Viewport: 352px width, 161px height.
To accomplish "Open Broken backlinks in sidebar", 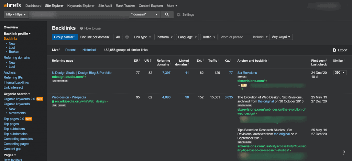I will coord(14,52).
